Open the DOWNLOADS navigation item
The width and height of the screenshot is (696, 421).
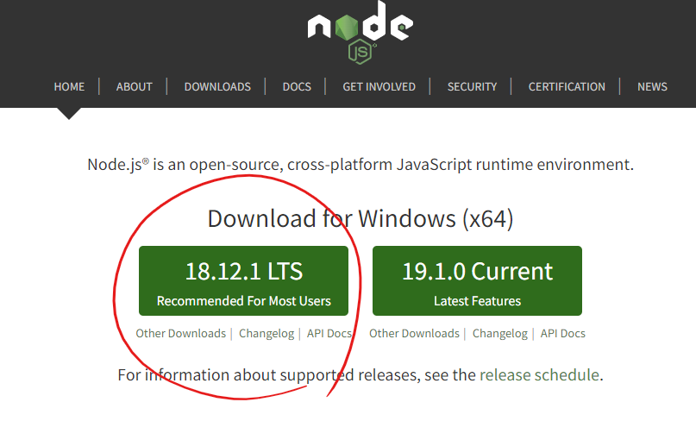tap(217, 86)
